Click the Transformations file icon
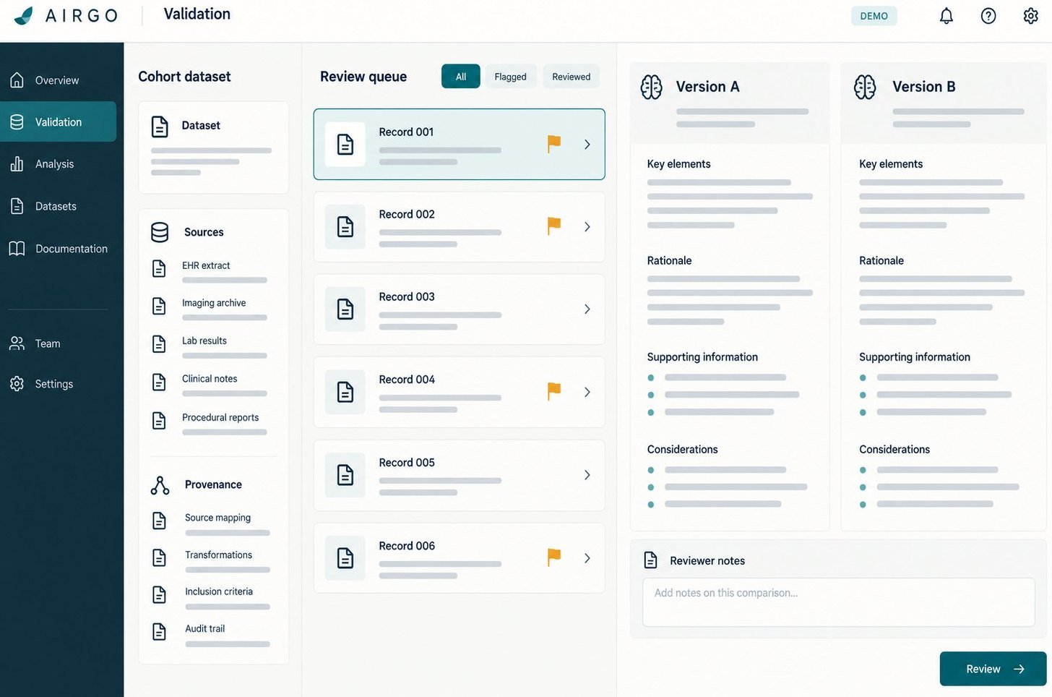Viewport: 1052px width, 697px height. (159, 557)
